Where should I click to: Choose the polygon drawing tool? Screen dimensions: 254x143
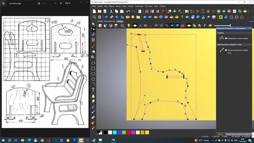(93, 79)
